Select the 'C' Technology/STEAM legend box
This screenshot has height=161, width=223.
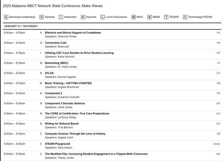[185, 17]
